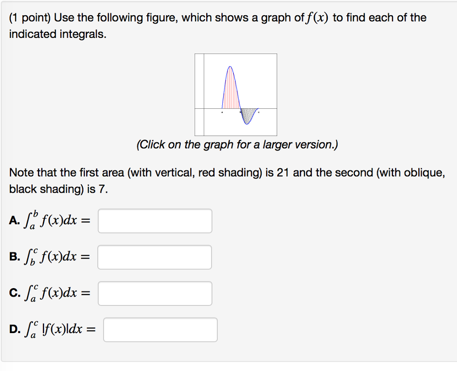
Task: Click the label D next to the last integral
Action: [x=15, y=330]
